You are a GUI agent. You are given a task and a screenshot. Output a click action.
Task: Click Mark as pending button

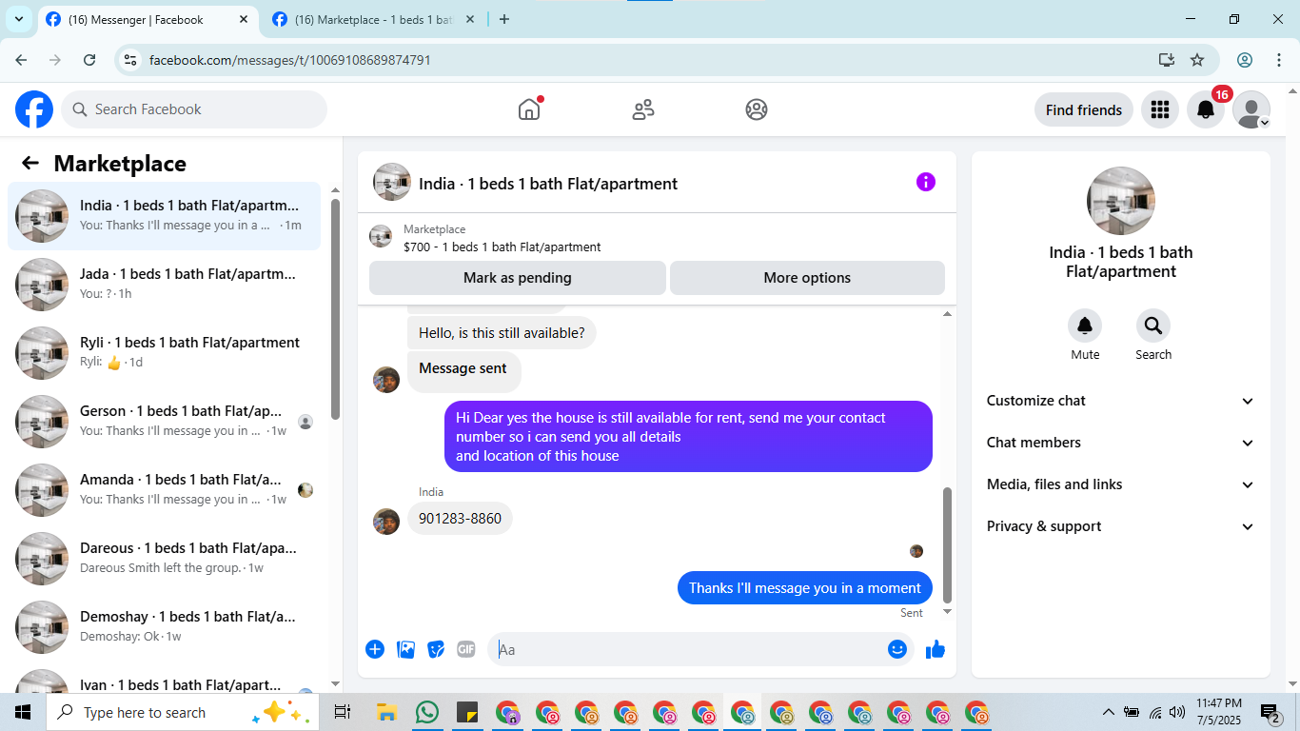coord(518,278)
